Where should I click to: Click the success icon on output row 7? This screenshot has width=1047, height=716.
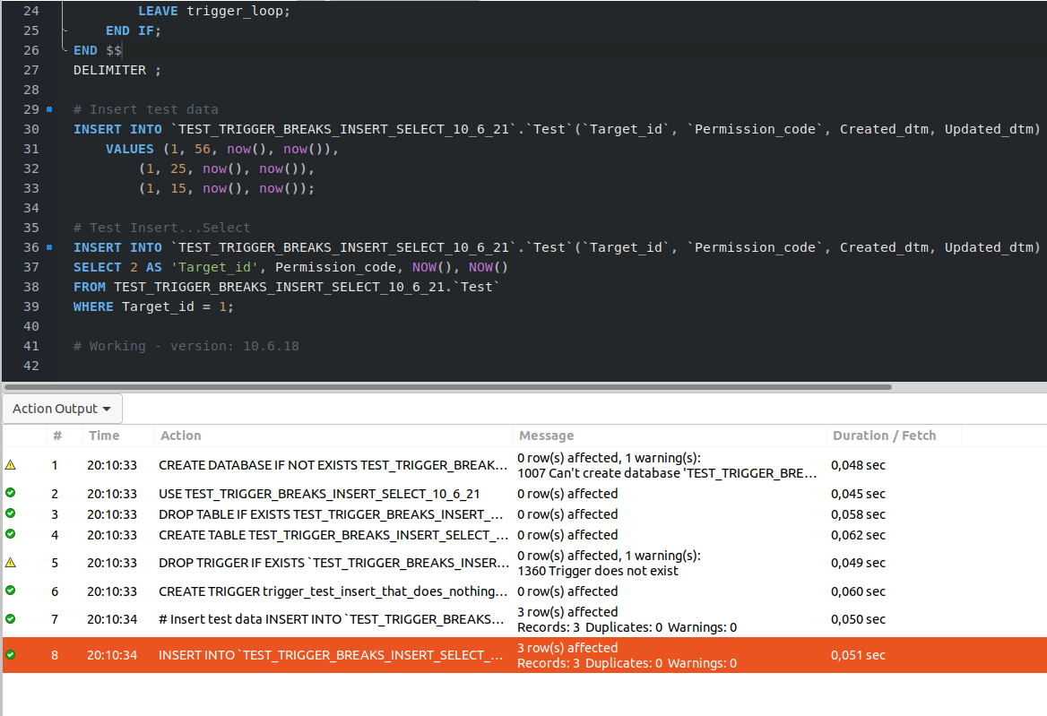(x=11, y=618)
